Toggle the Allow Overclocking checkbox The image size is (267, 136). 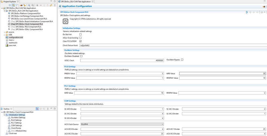(x=81, y=38)
